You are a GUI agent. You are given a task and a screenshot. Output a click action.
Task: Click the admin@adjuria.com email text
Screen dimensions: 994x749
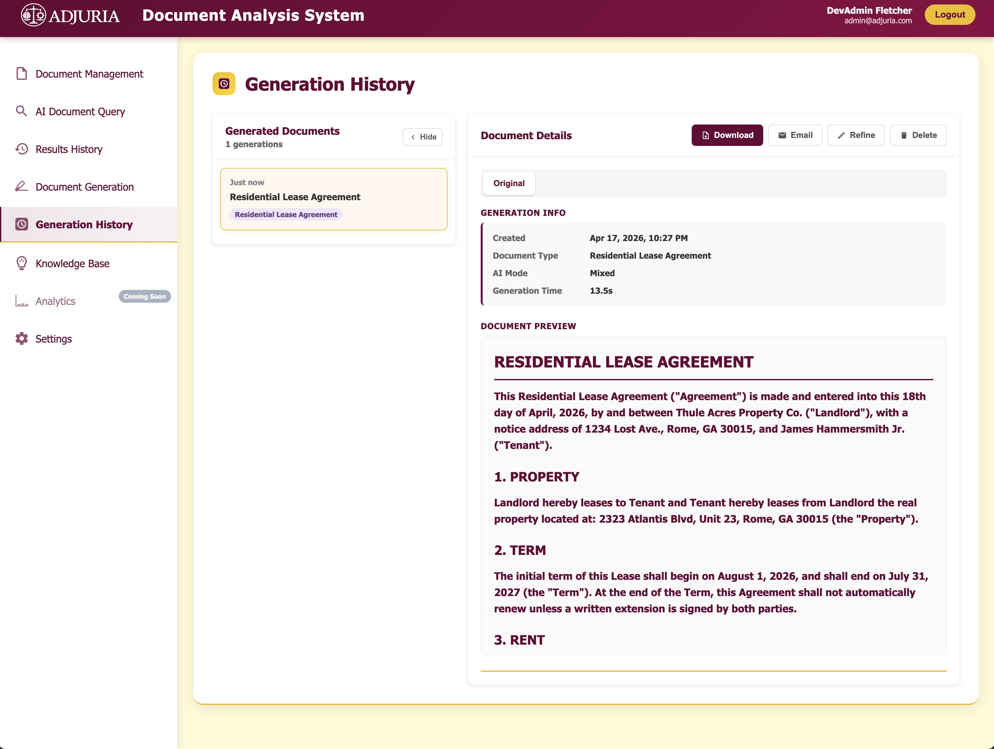878,21
